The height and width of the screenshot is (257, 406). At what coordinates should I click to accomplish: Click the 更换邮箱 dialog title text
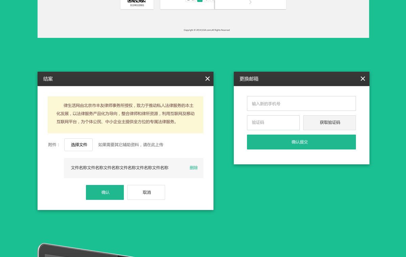coord(249,79)
